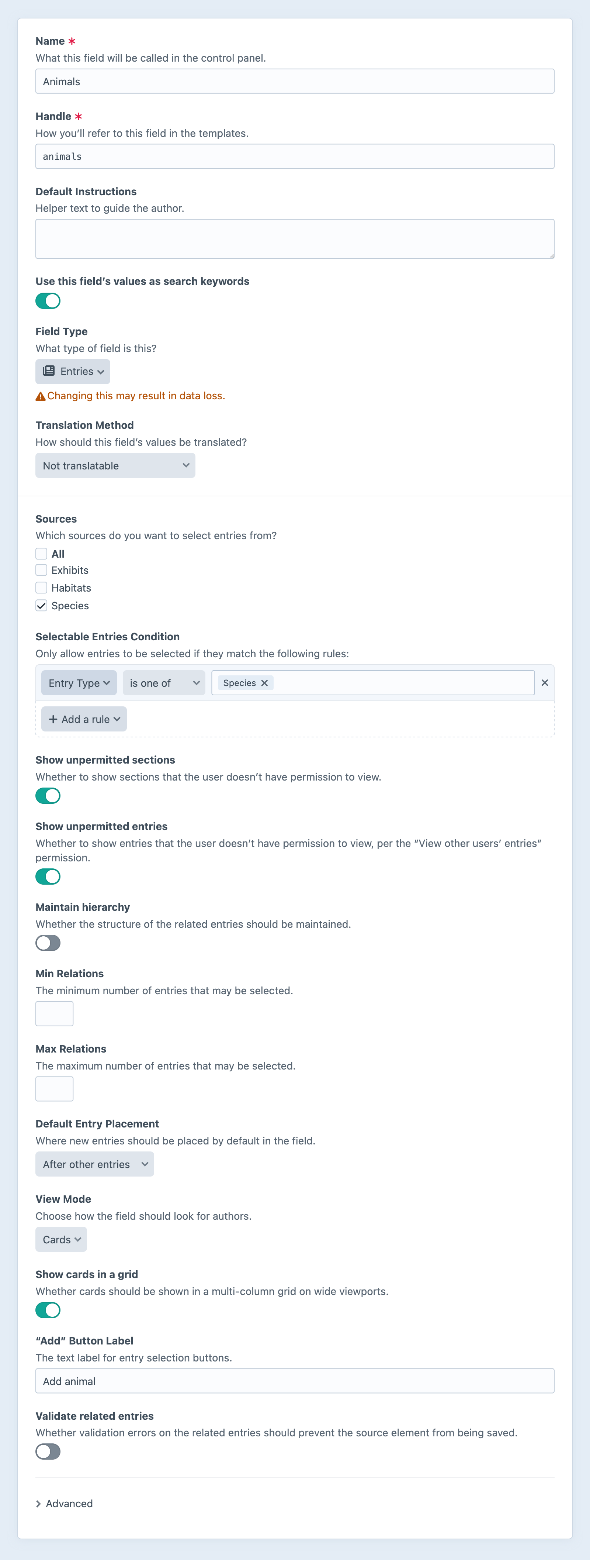Select the All sources checkbox
This screenshot has width=590, height=1560.
41,554
